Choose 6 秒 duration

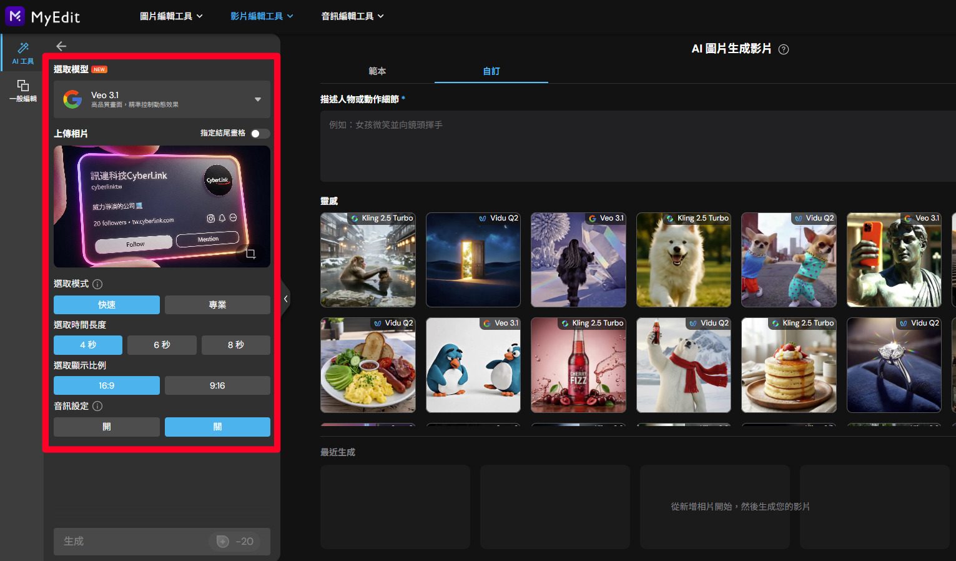coord(162,345)
